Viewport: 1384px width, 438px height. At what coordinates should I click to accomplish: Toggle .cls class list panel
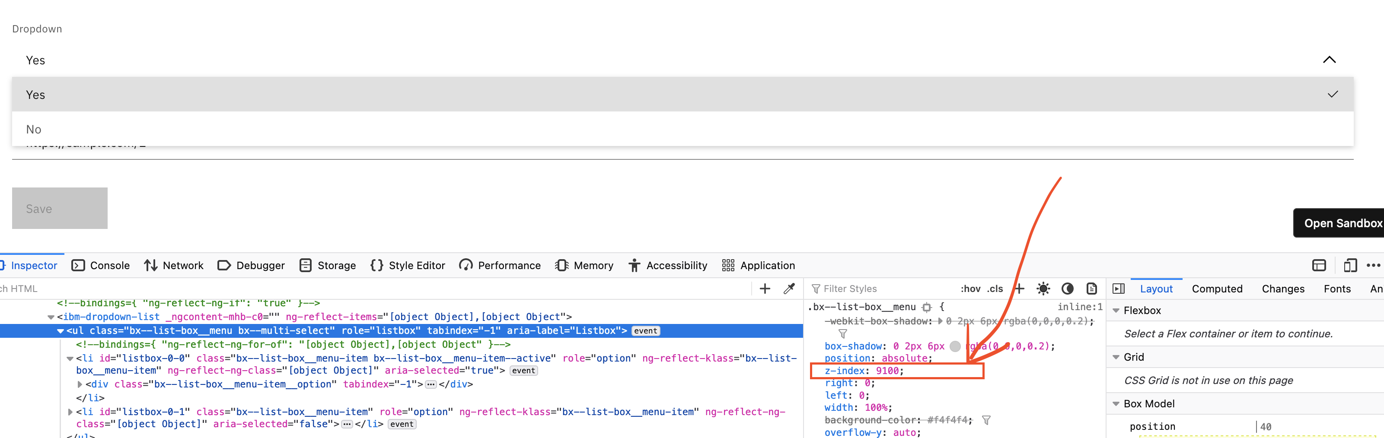995,289
